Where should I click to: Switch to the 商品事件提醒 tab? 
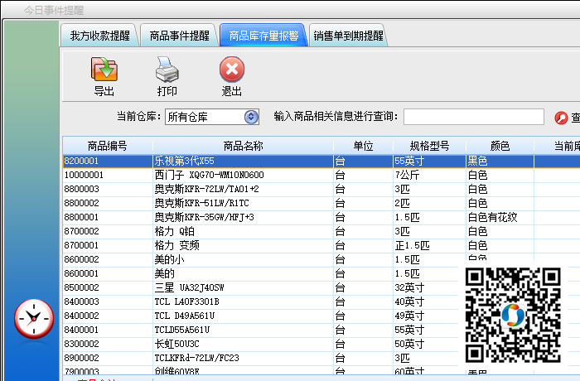[180, 36]
